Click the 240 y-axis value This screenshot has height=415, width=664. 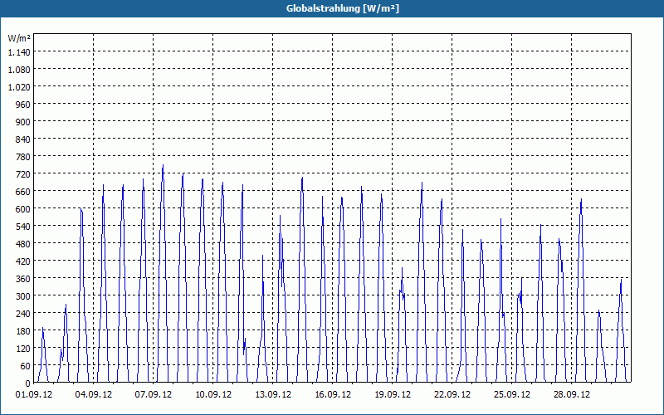coord(24,314)
